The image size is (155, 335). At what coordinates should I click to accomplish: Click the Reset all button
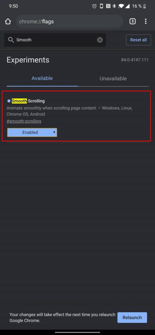pyautogui.click(x=139, y=40)
